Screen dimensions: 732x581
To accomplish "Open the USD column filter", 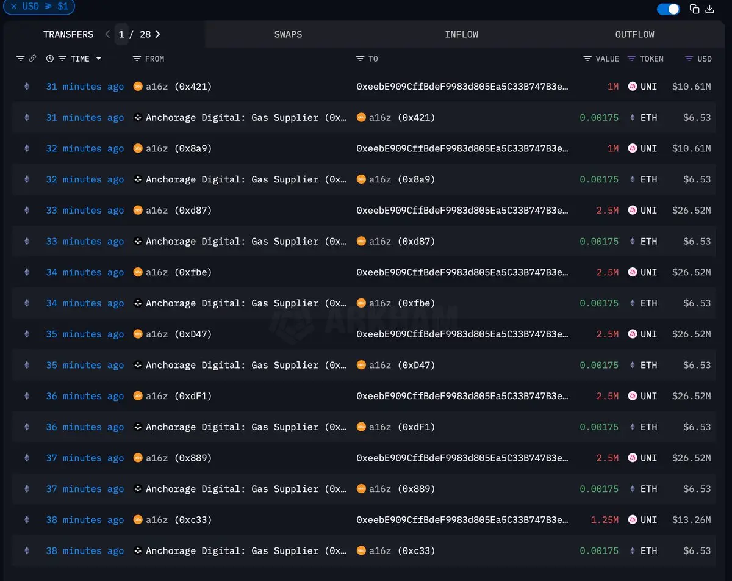I will coord(689,59).
